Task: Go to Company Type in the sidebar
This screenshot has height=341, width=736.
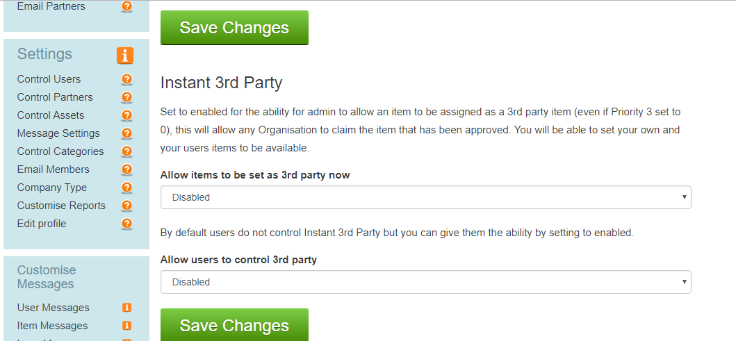Action: coord(52,188)
